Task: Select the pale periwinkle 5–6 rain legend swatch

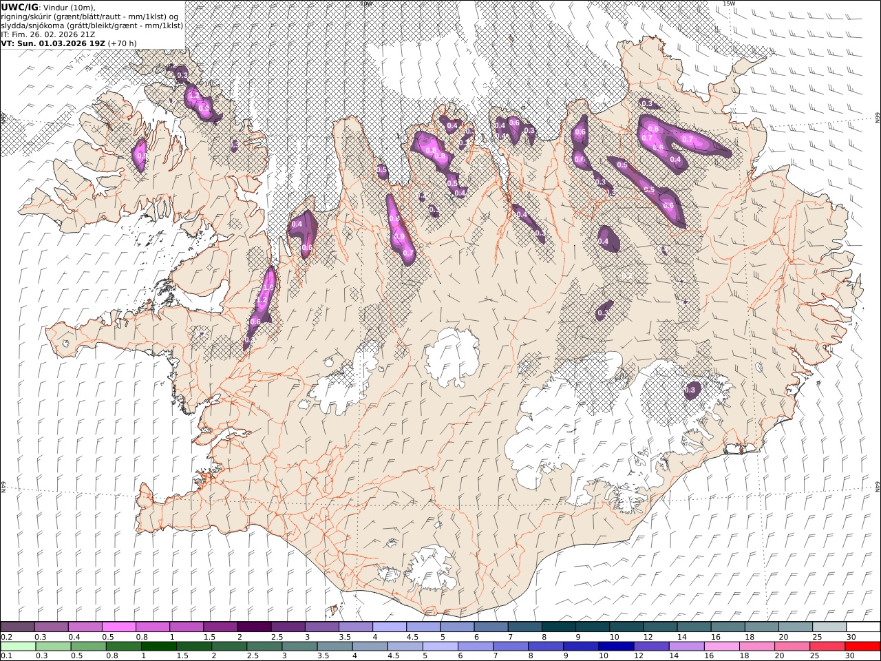Action: click(440, 647)
